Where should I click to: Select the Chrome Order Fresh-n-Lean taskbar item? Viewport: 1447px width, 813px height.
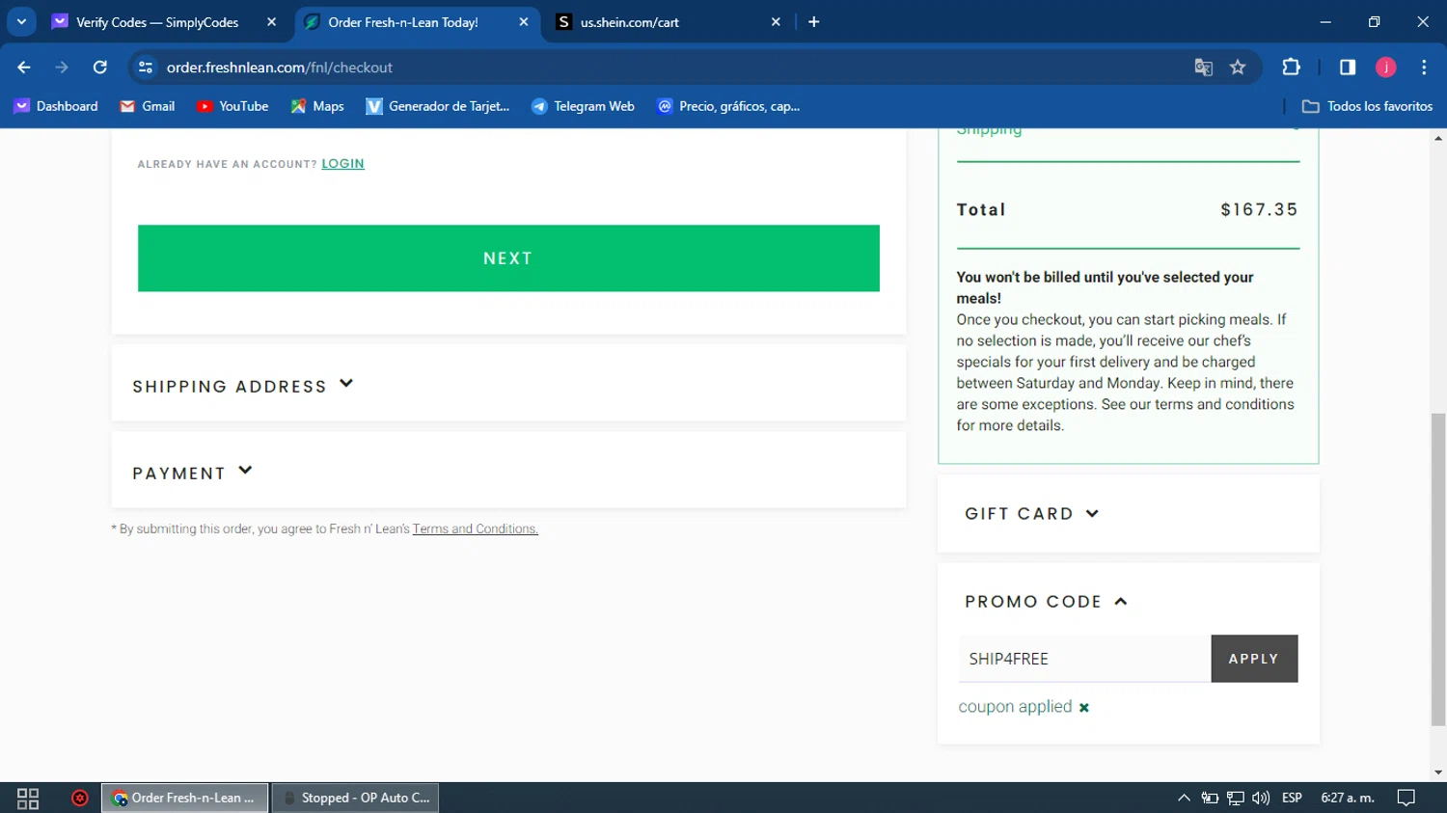click(x=184, y=799)
